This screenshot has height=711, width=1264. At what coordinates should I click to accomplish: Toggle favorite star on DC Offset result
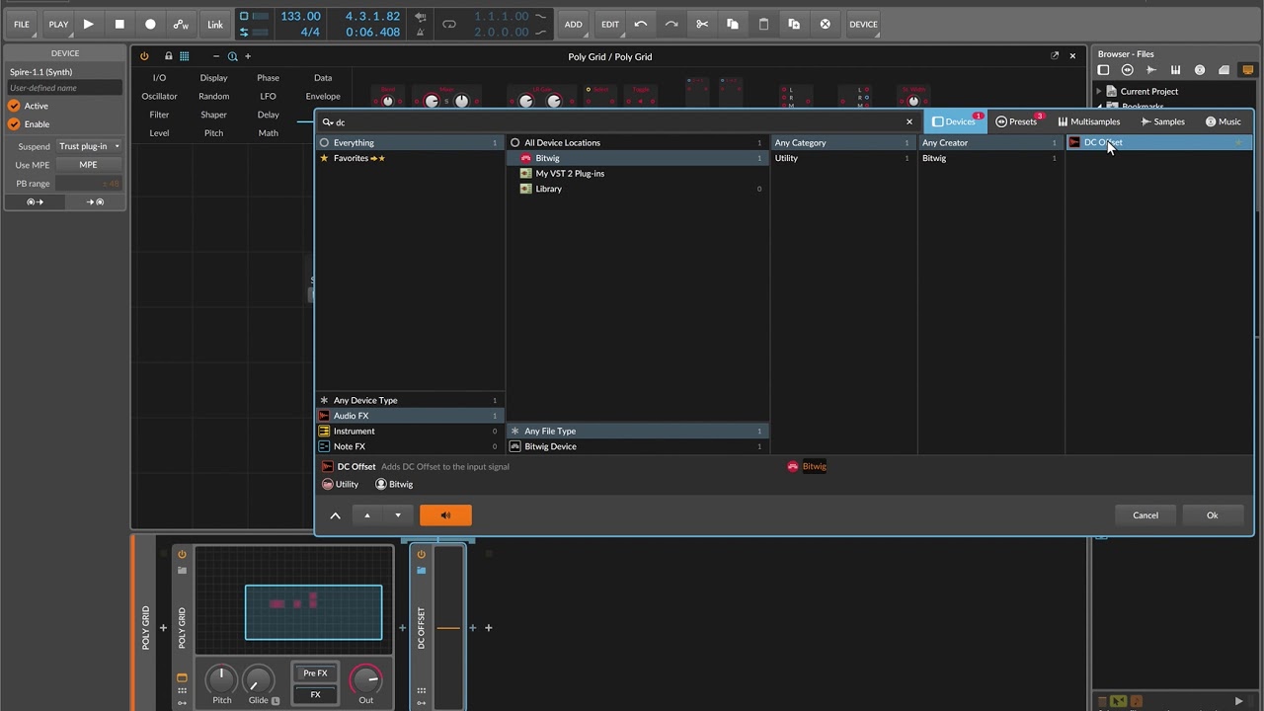point(1239,142)
